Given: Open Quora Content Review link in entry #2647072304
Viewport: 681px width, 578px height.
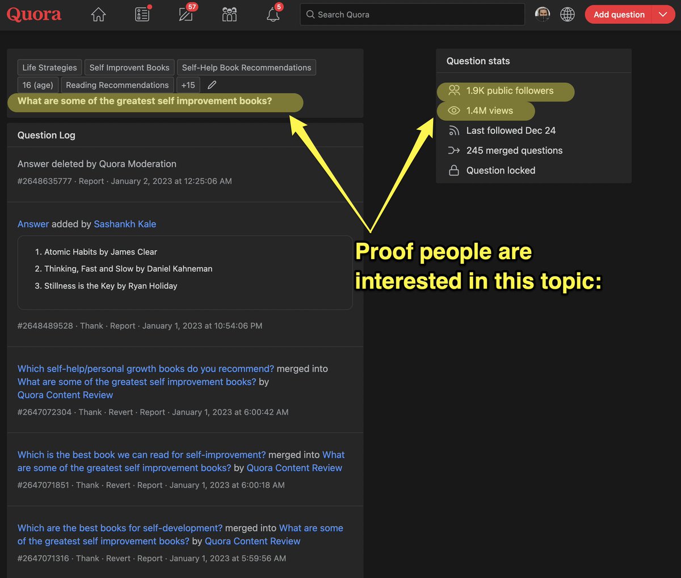Looking at the screenshot, I should pos(65,395).
